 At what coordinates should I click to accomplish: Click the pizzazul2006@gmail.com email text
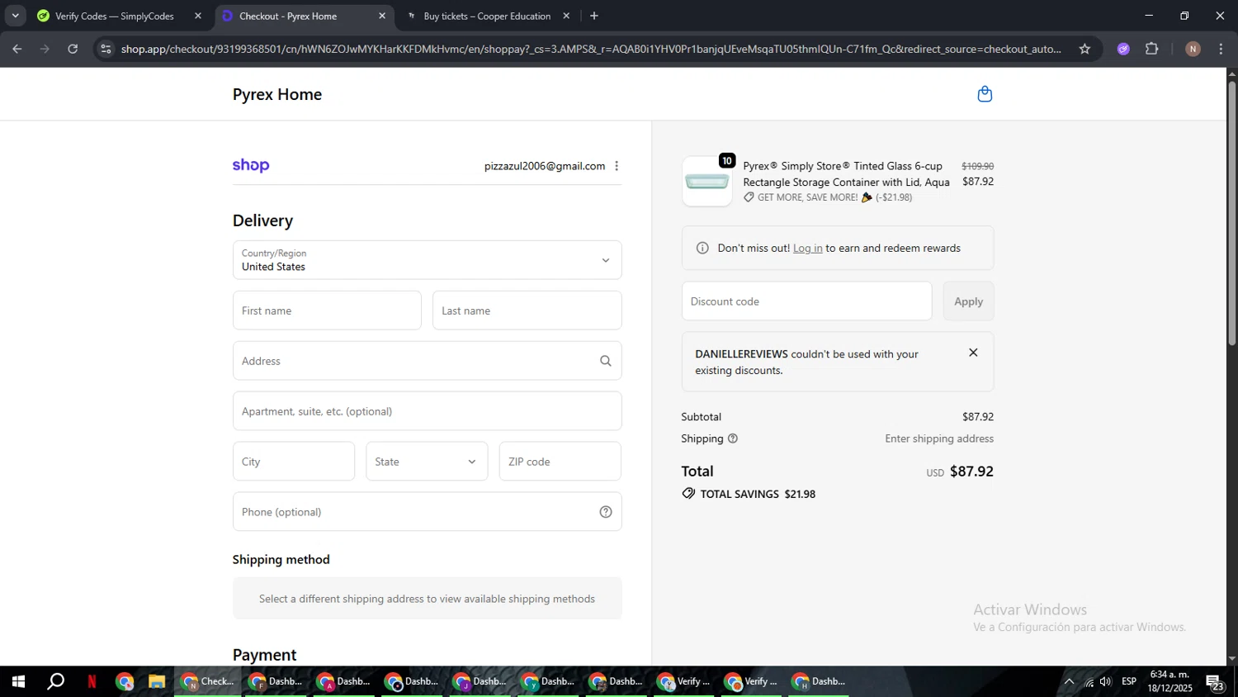[x=545, y=166]
